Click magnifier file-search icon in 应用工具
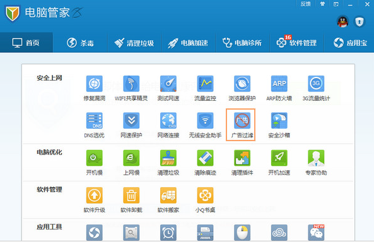Viewport: 374px width, 242px height. [x=131, y=233]
